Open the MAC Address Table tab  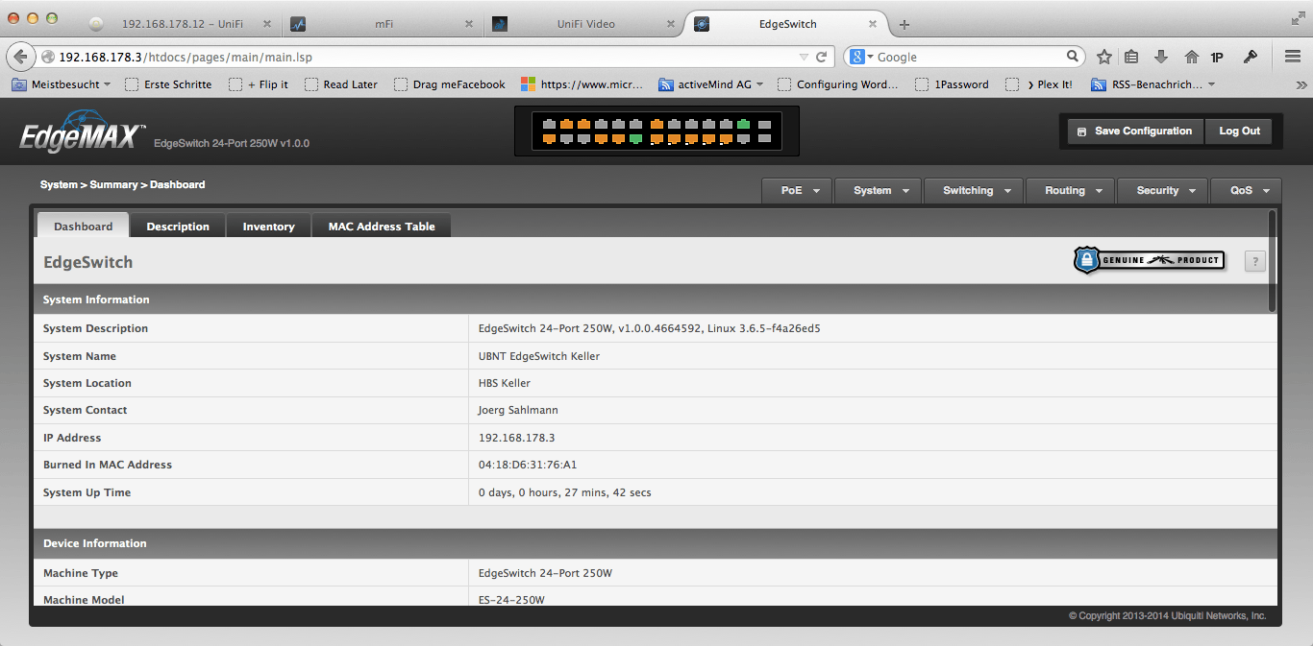pyautogui.click(x=382, y=227)
